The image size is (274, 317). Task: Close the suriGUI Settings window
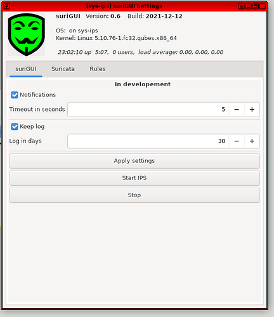pyautogui.click(x=263, y=6)
